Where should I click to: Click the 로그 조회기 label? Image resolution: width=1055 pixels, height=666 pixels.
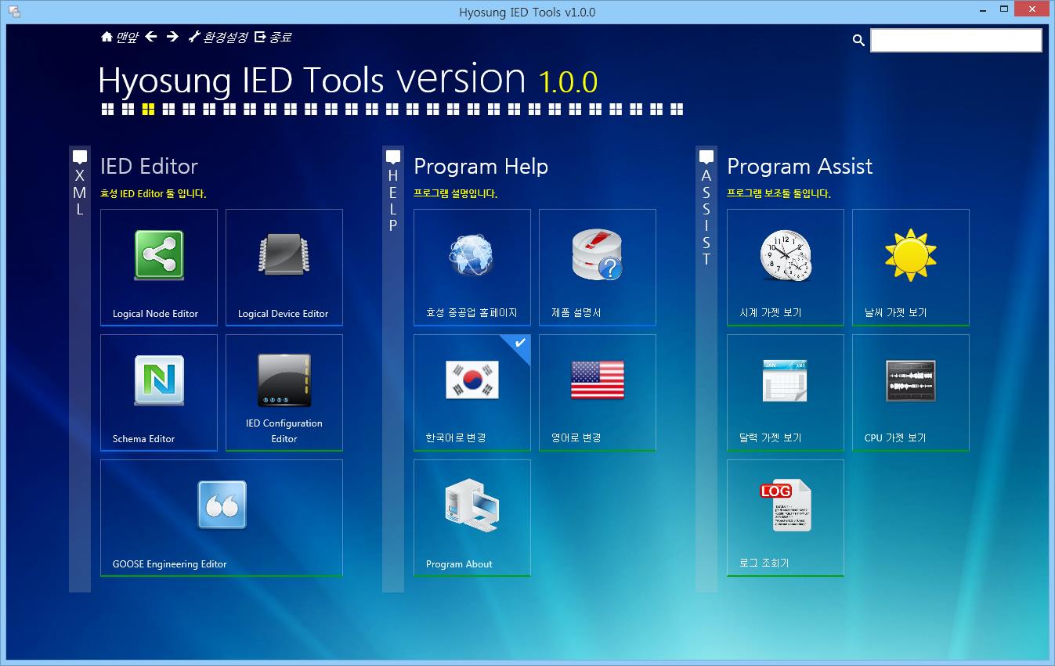pos(764,563)
